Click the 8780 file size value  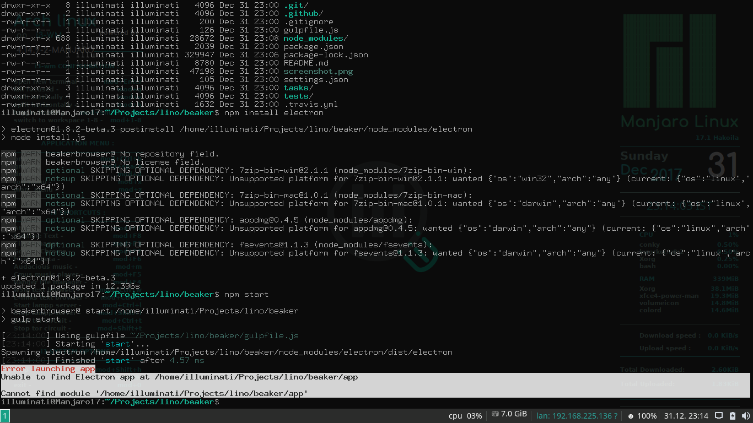204,63
